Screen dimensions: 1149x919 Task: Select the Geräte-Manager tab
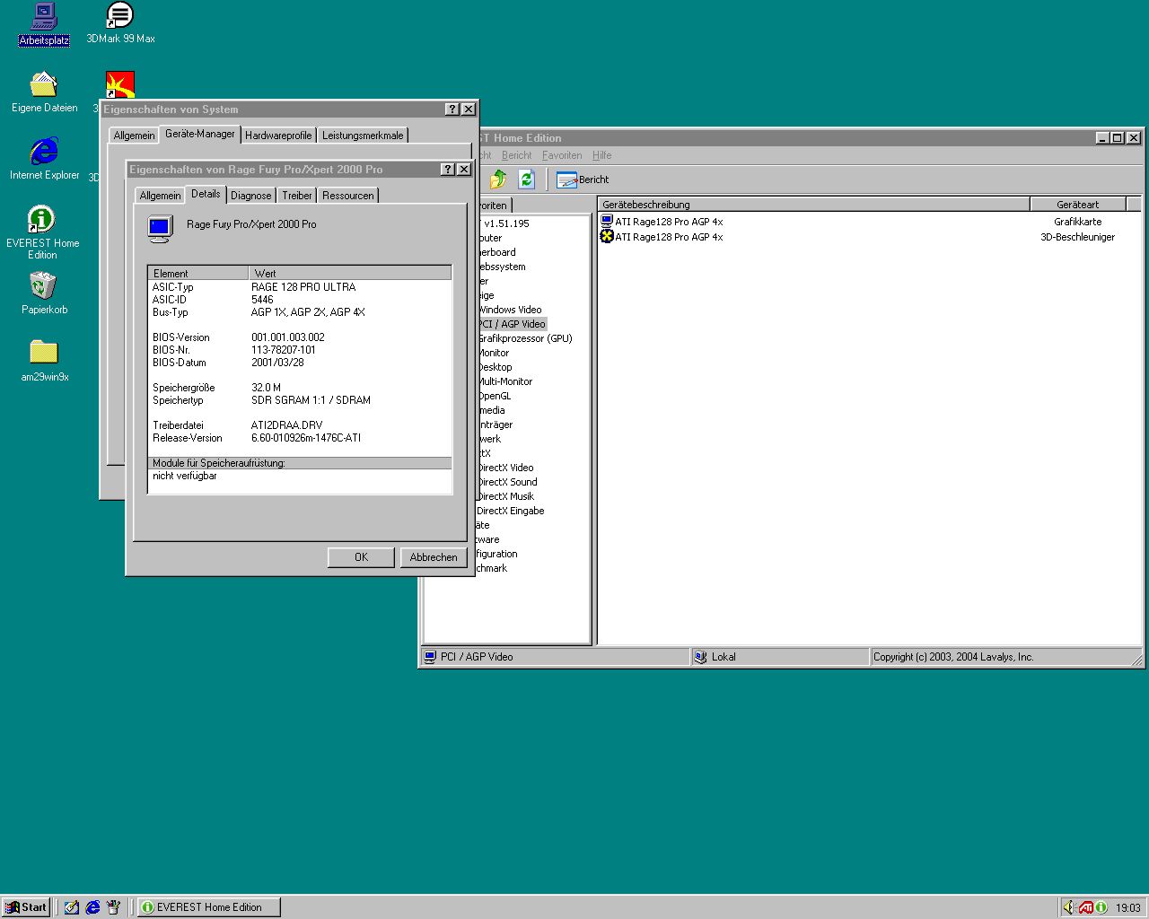pyautogui.click(x=200, y=134)
